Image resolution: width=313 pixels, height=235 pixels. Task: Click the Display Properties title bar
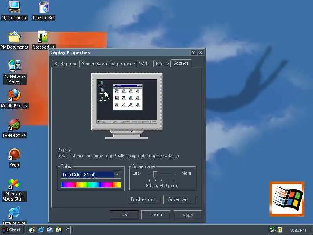127,52
